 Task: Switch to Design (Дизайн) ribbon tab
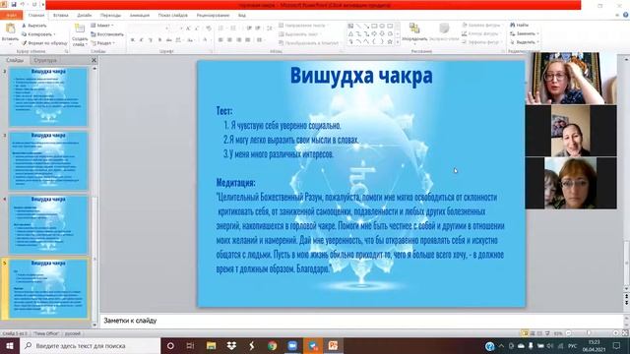[x=85, y=16]
